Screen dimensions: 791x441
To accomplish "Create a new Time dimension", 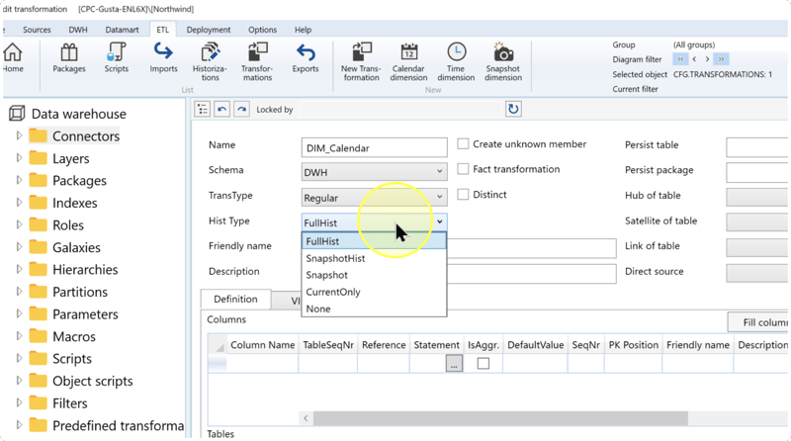I will [456, 61].
